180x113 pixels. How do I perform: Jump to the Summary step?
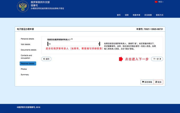pos(25,75)
